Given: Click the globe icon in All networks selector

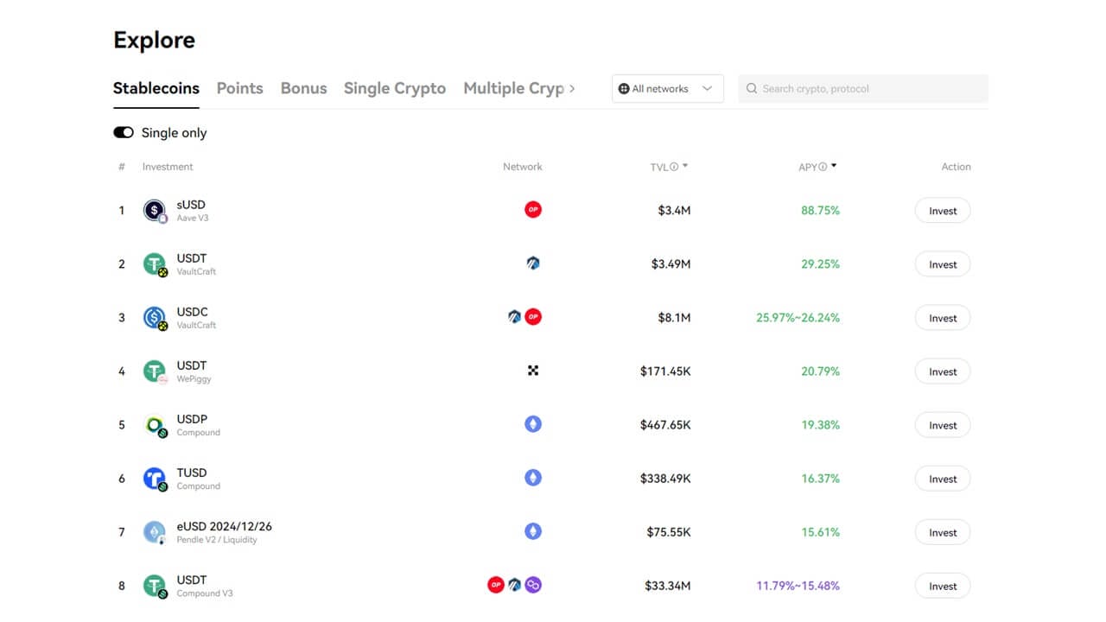Looking at the screenshot, I should coord(624,88).
